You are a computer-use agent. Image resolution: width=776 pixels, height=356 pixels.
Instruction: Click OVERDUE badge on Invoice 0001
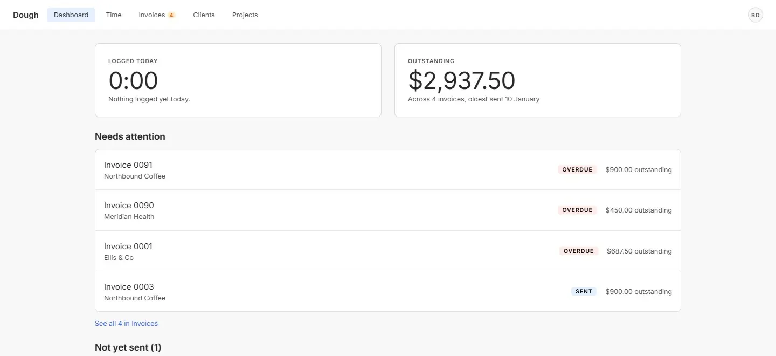pos(579,251)
